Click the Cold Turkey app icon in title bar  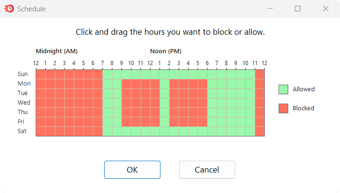tap(9, 9)
